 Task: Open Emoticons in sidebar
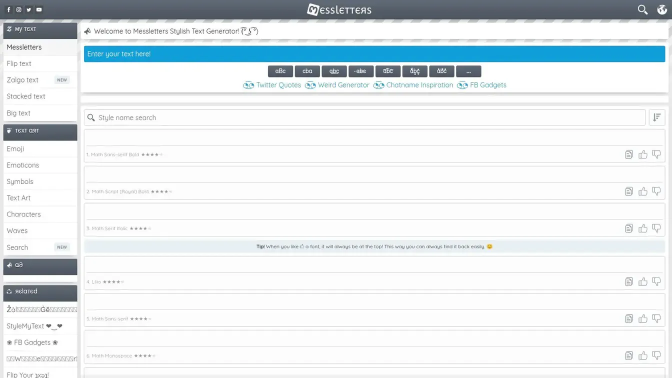click(40, 165)
